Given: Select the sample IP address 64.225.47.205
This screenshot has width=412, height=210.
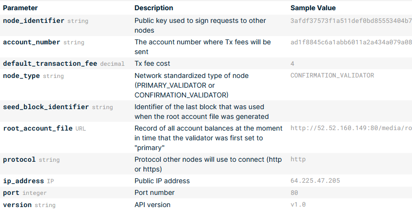Looking at the screenshot, I should click(x=315, y=181).
